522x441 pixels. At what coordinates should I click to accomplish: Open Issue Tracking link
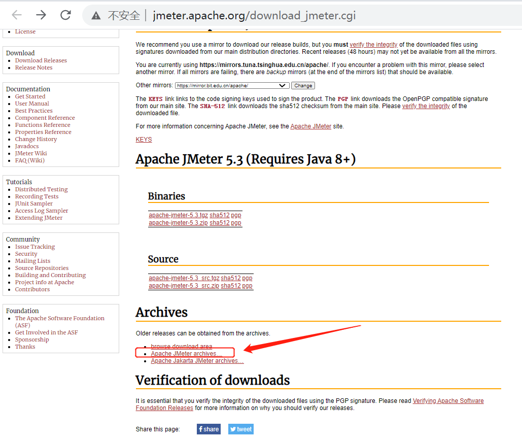[x=35, y=247]
